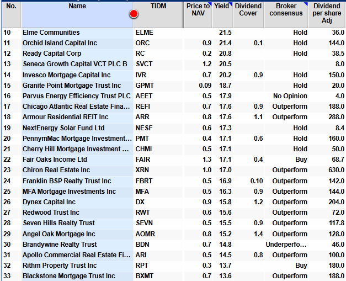Select Ready Capital Corp row
The height and width of the screenshot is (281, 346).
click(x=52, y=54)
